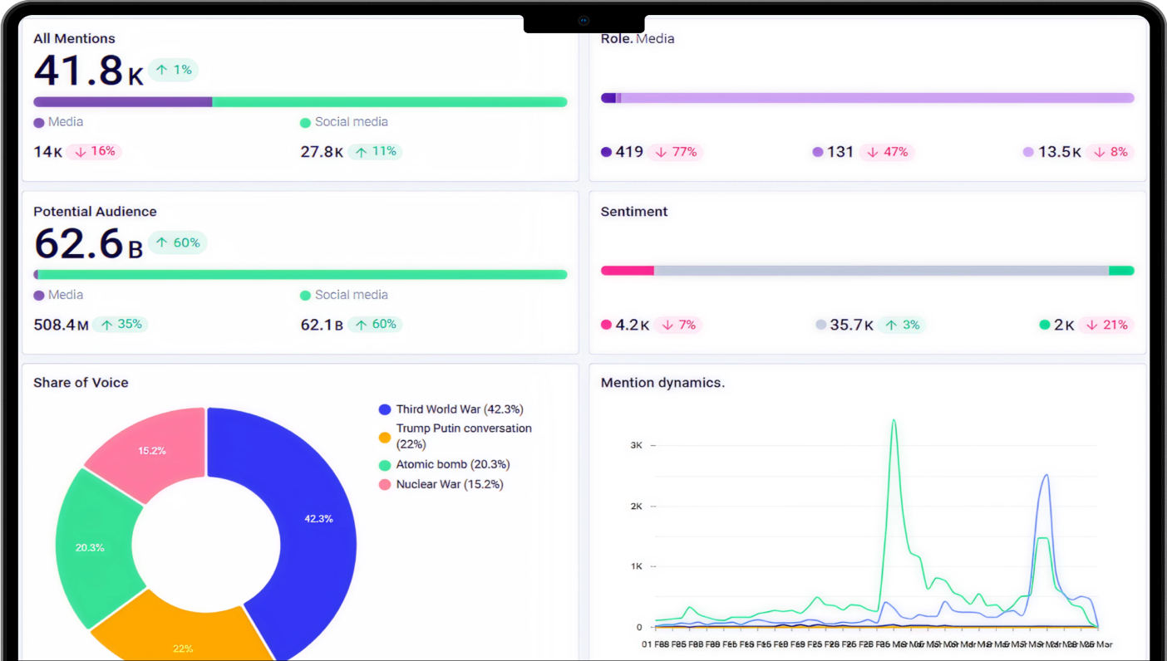The height and width of the screenshot is (661, 1167).
Task: Click the 1K label on the y-axis
Action: pyautogui.click(x=637, y=566)
